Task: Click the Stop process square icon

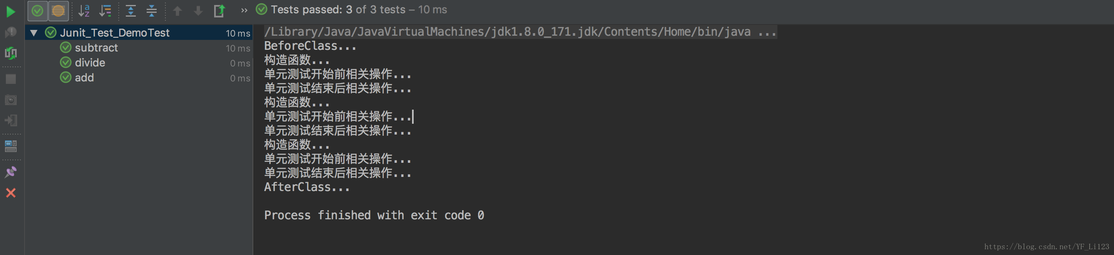Action: pos(11,79)
